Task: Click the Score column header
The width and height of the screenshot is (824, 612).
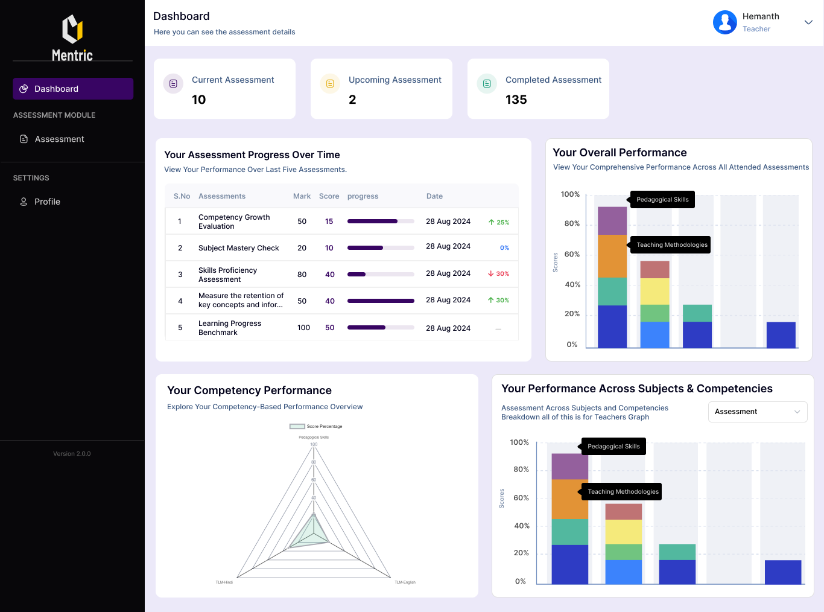Action: coord(329,196)
